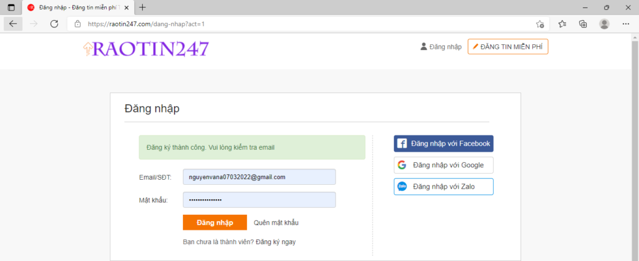639x261 pixels.
Task: Click the Mật khẩu password field
Action: [x=259, y=200]
